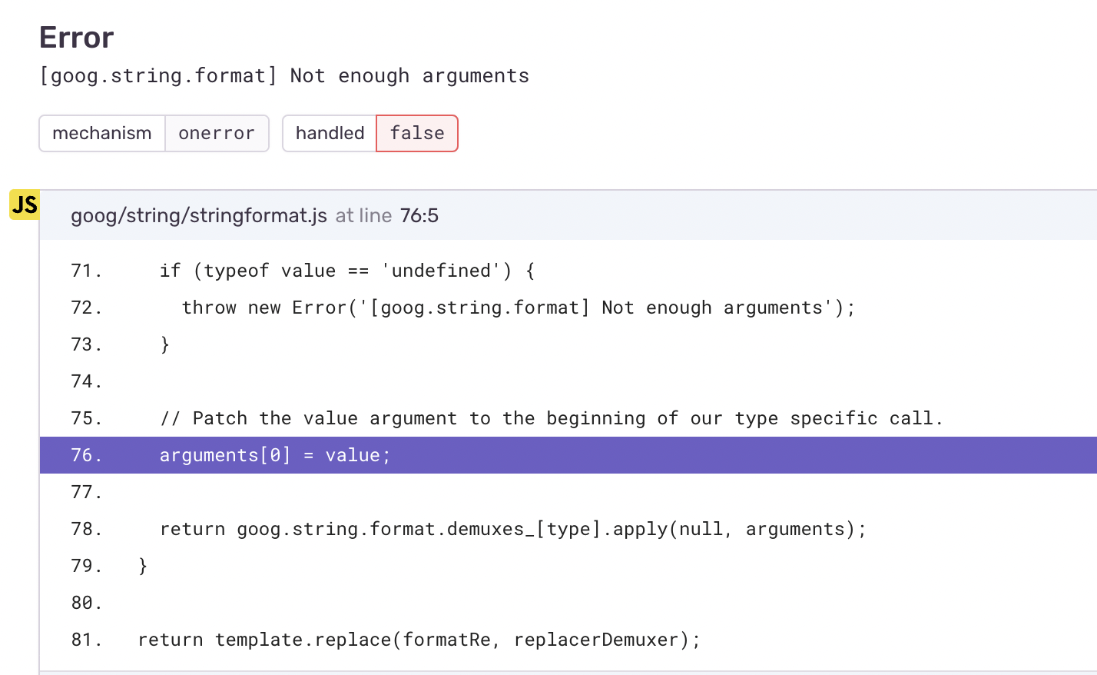Collapse the stringformat.js stack frame header
Image resolution: width=1097 pixels, height=675 pixels.
click(x=538, y=215)
